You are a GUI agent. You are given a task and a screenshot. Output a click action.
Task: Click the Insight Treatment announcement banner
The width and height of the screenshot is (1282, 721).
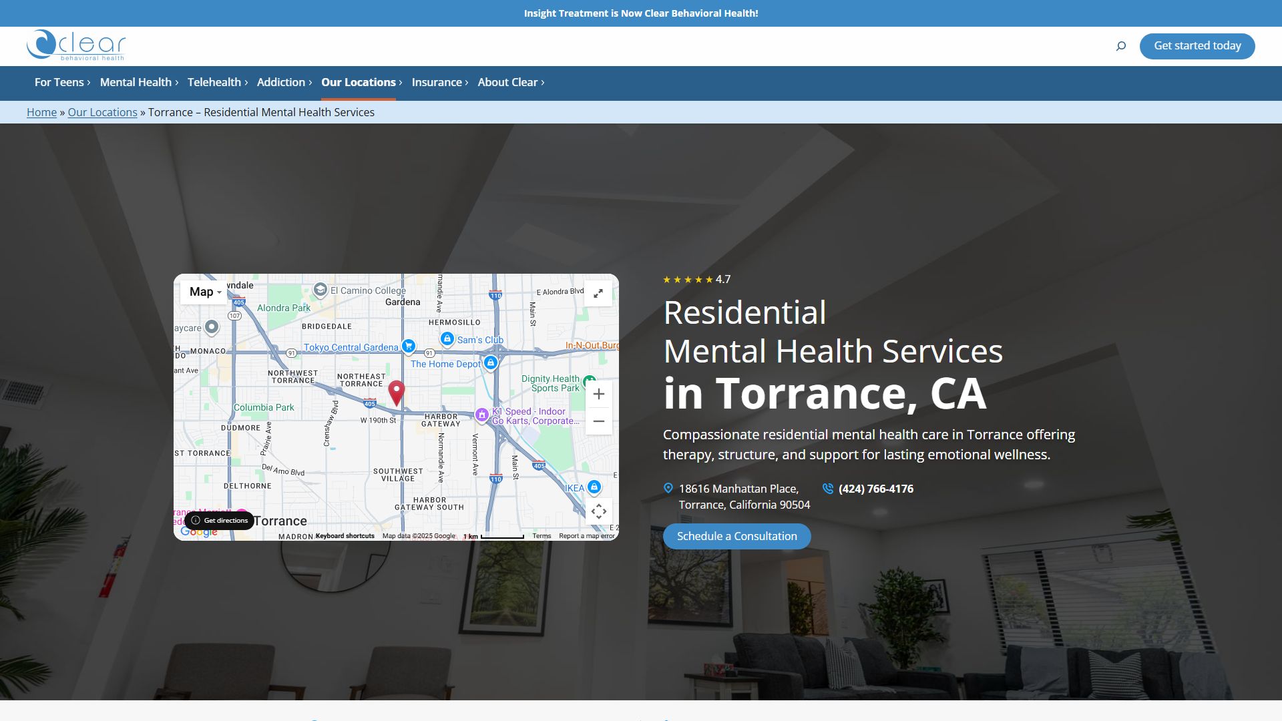click(641, 13)
